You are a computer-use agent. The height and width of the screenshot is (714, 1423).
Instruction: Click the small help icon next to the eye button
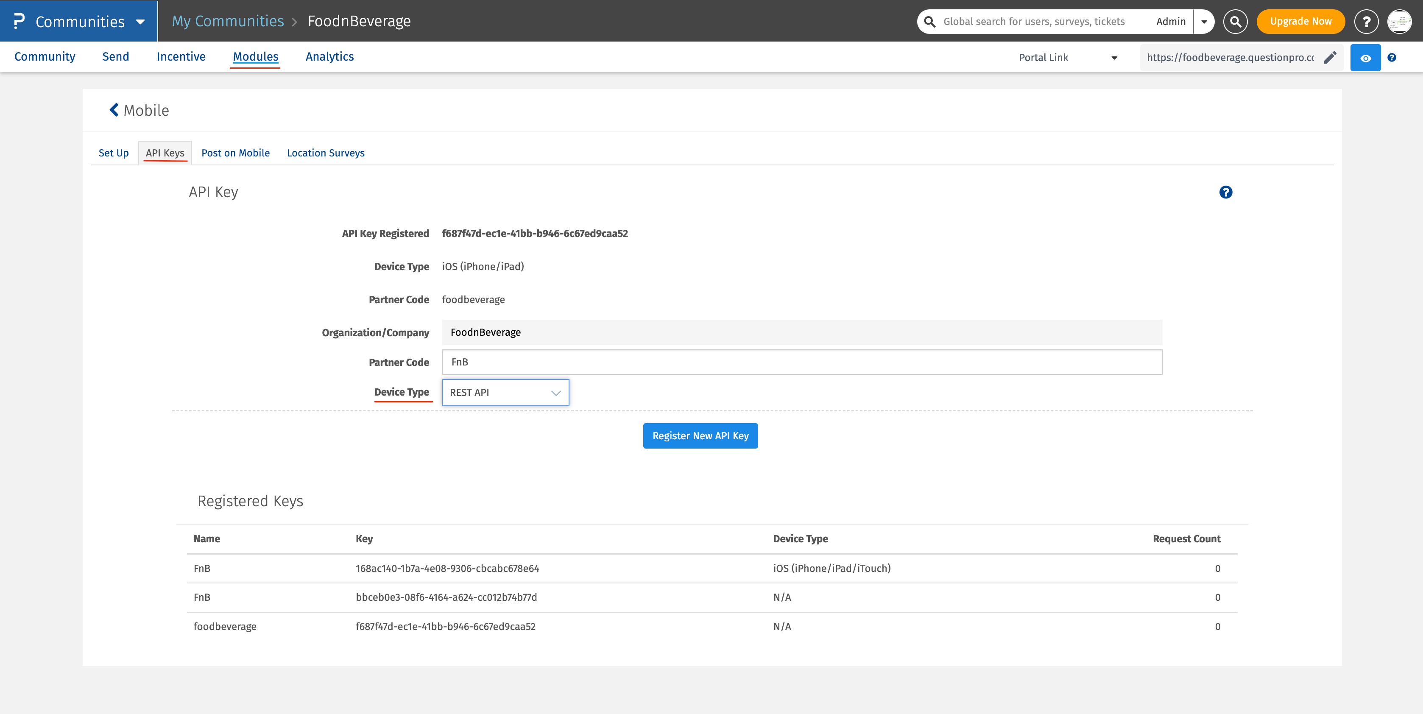pyautogui.click(x=1392, y=57)
